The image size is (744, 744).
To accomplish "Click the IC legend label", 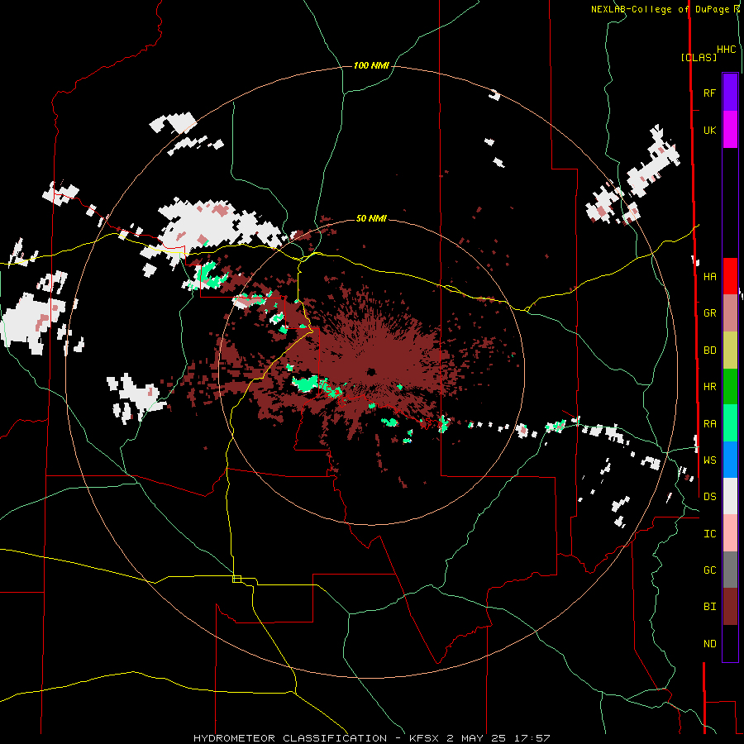I will pos(709,533).
